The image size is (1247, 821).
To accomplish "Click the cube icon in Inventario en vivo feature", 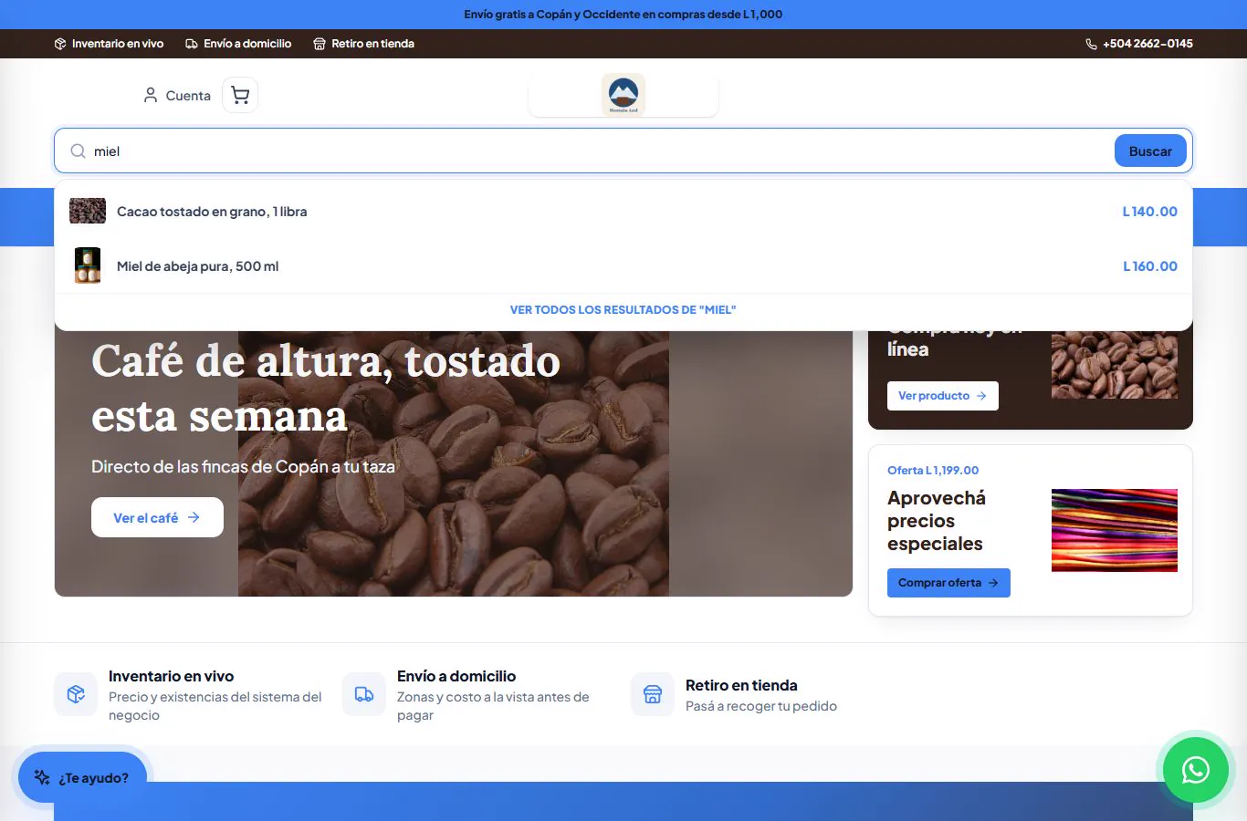I will pyautogui.click(x=76, y=695).
